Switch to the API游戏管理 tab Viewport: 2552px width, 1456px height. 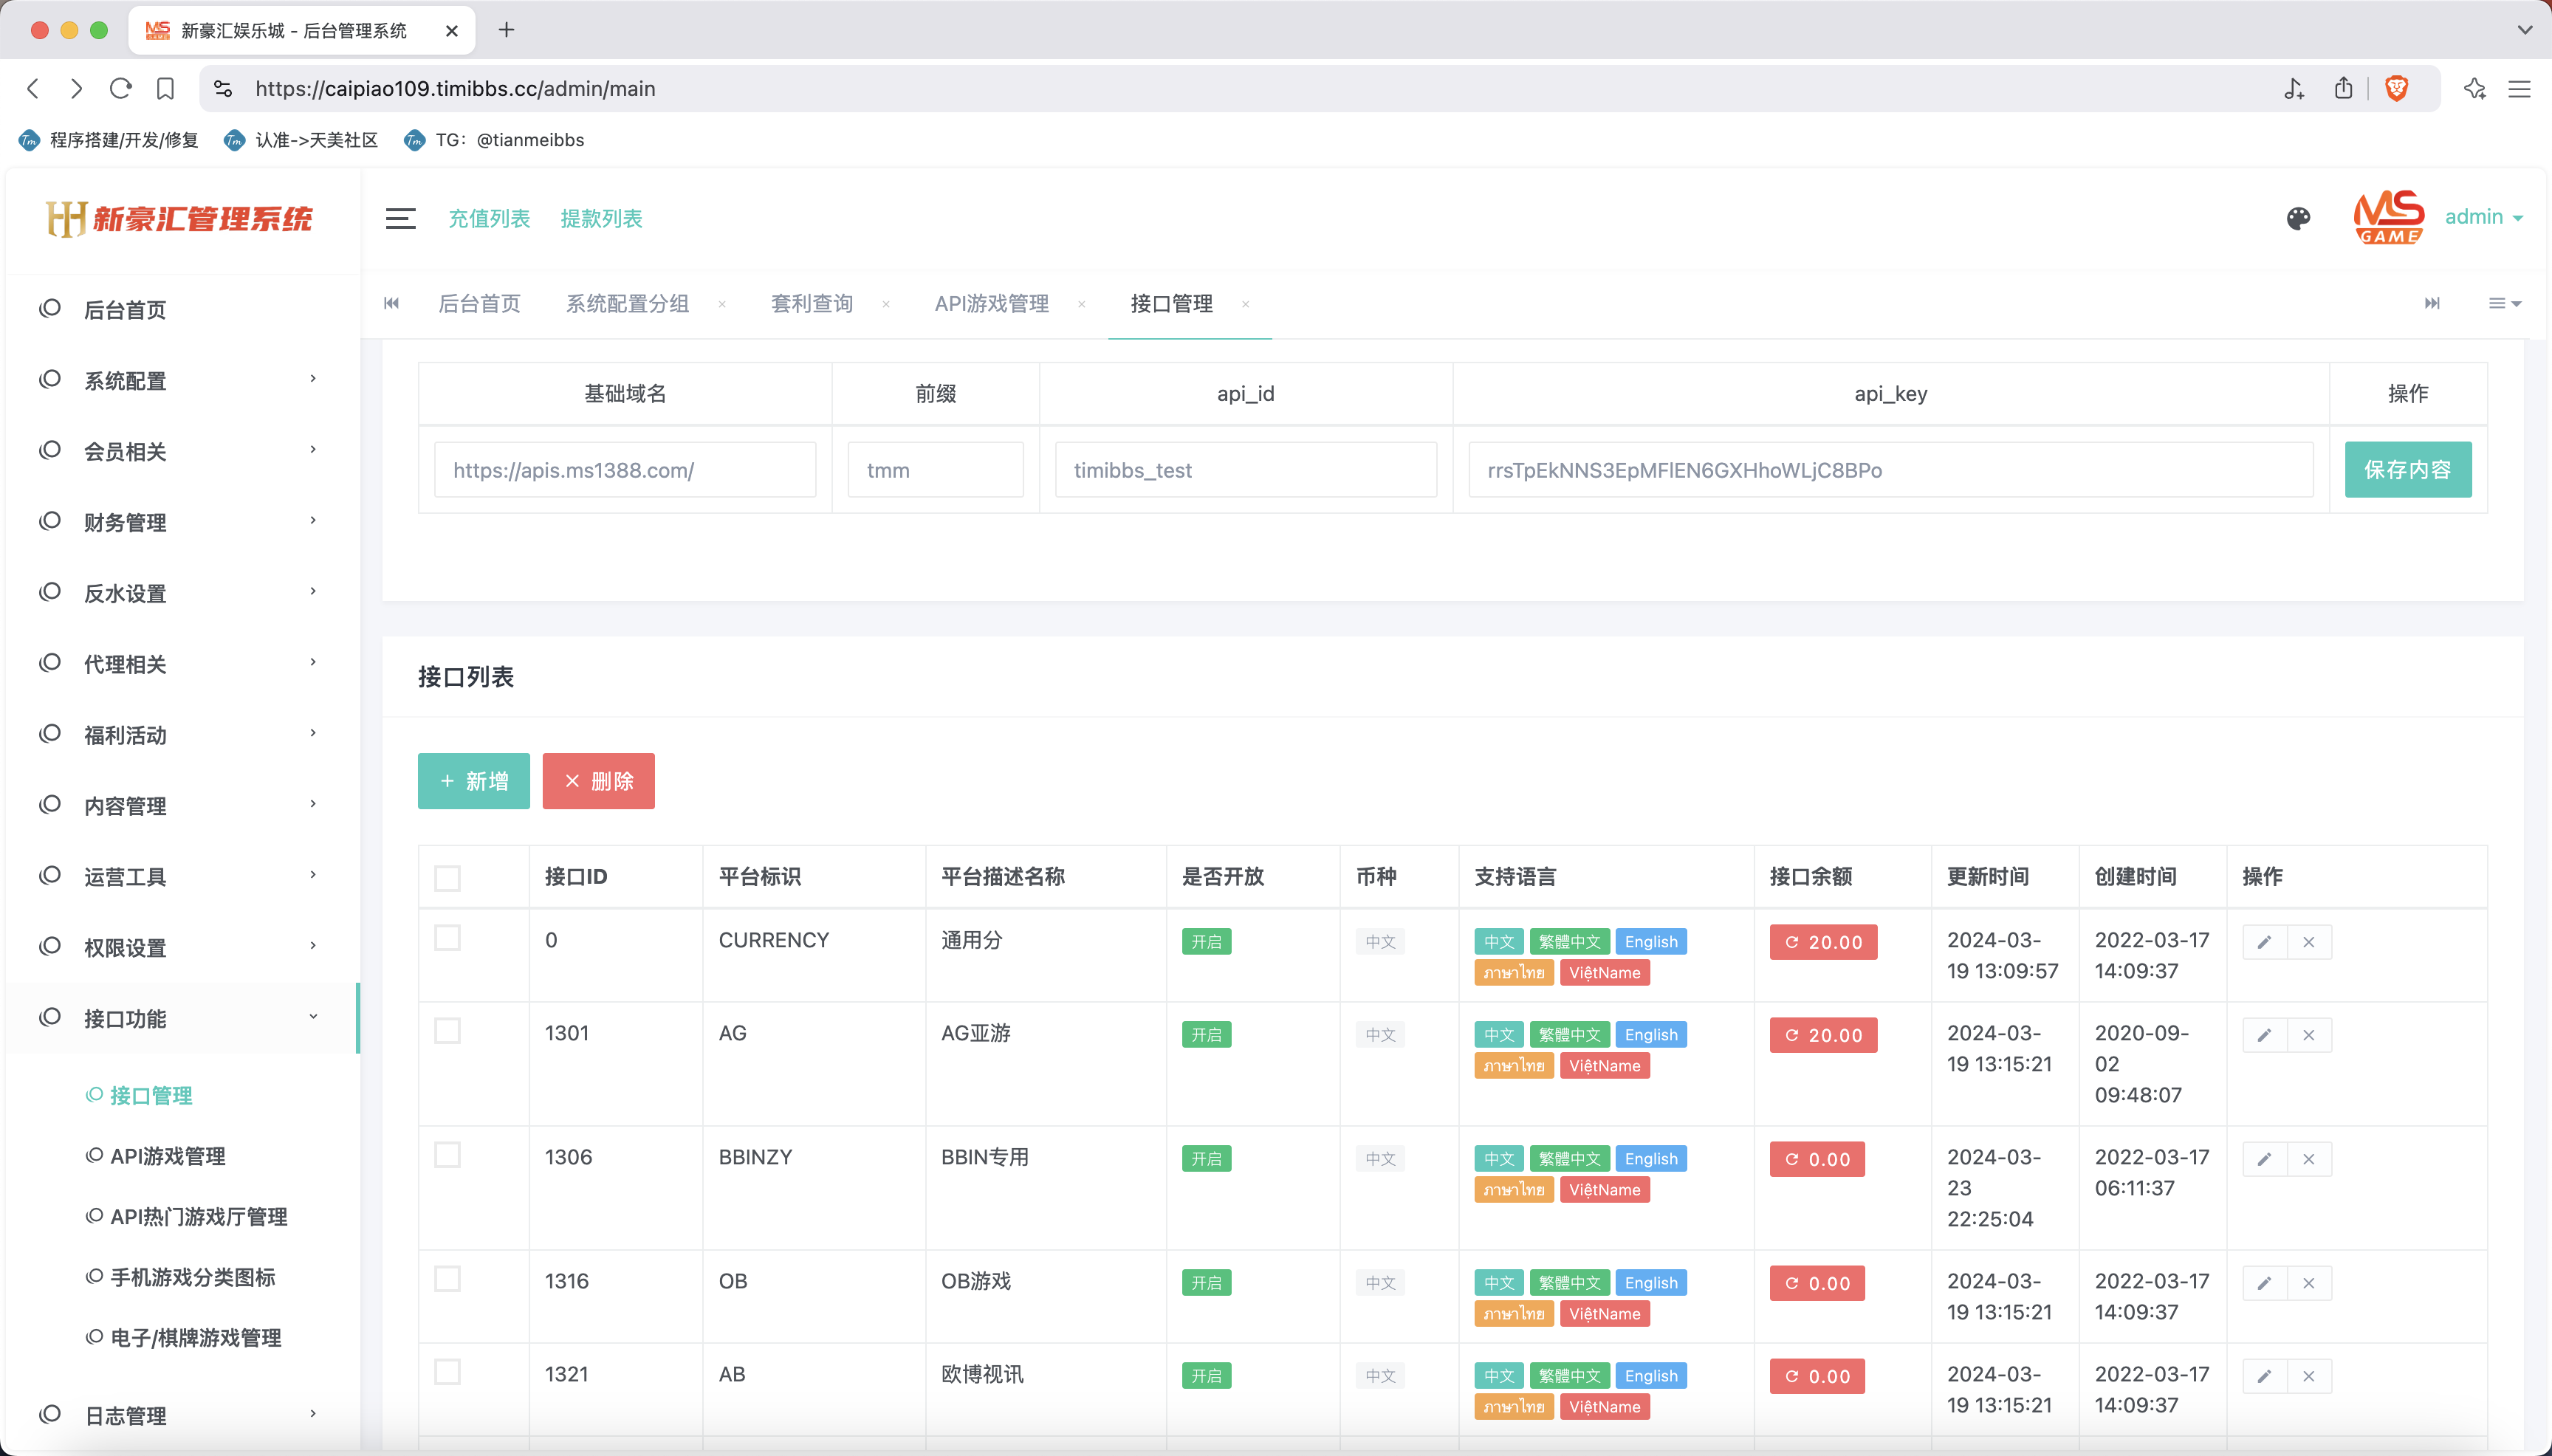991,304
